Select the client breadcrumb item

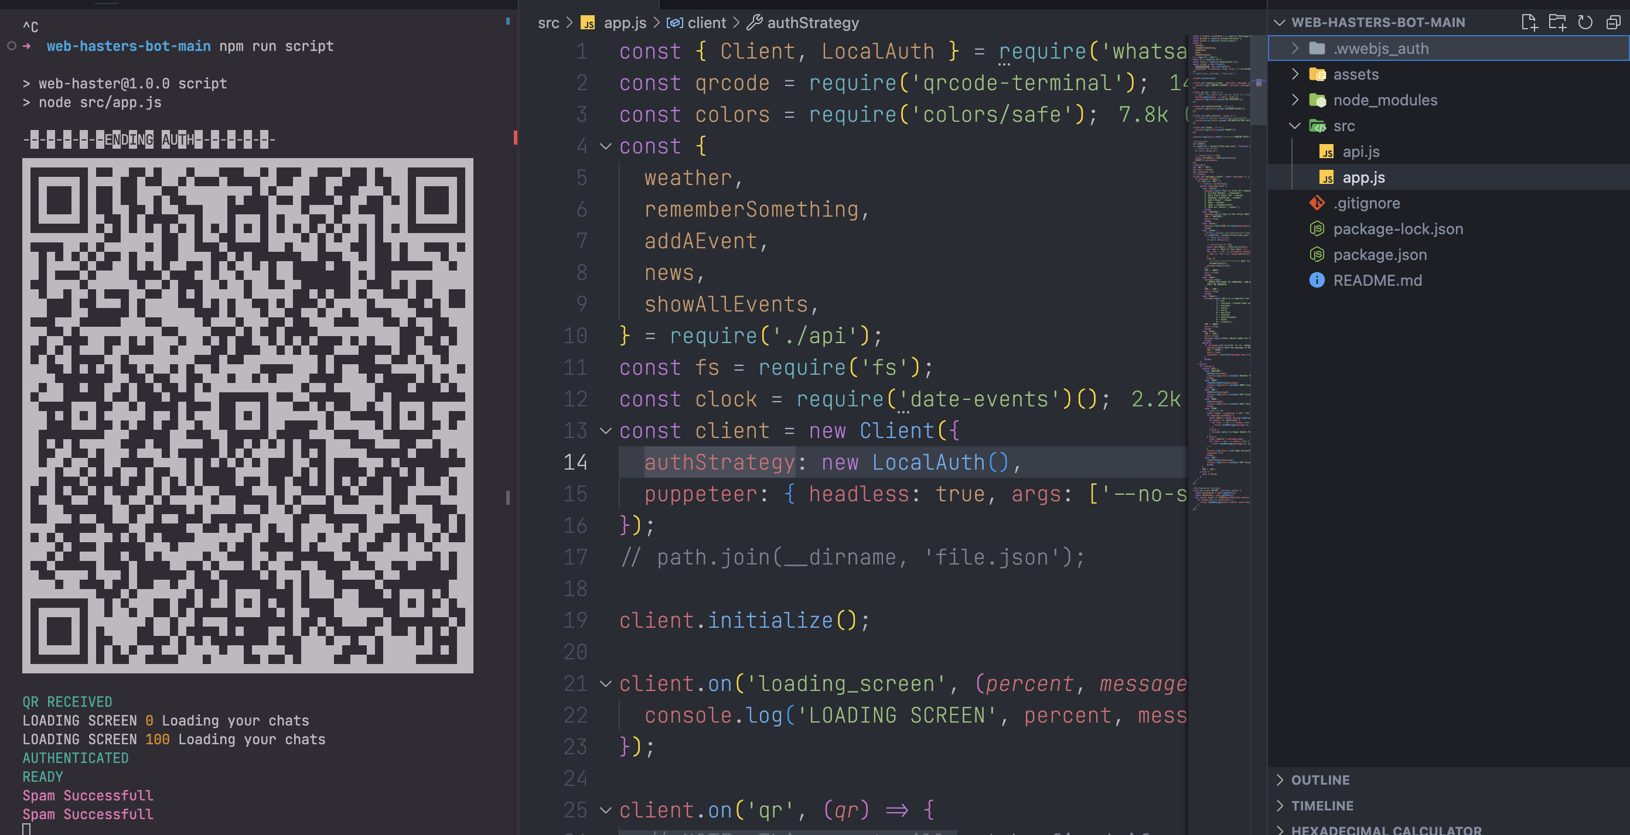coord(707,23)
